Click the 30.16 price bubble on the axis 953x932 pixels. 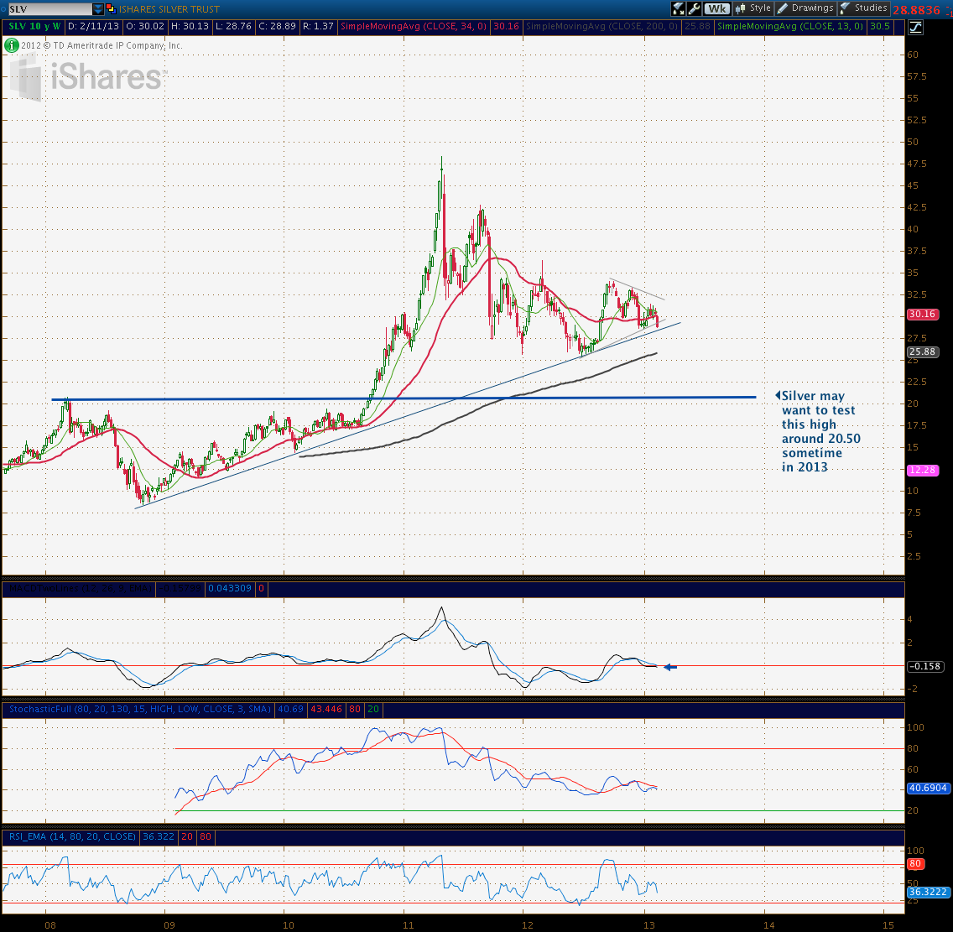922,315
